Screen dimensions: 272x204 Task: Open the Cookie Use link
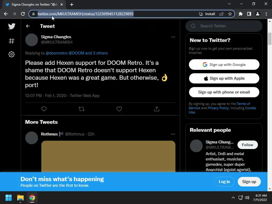(x=250, y=108)
